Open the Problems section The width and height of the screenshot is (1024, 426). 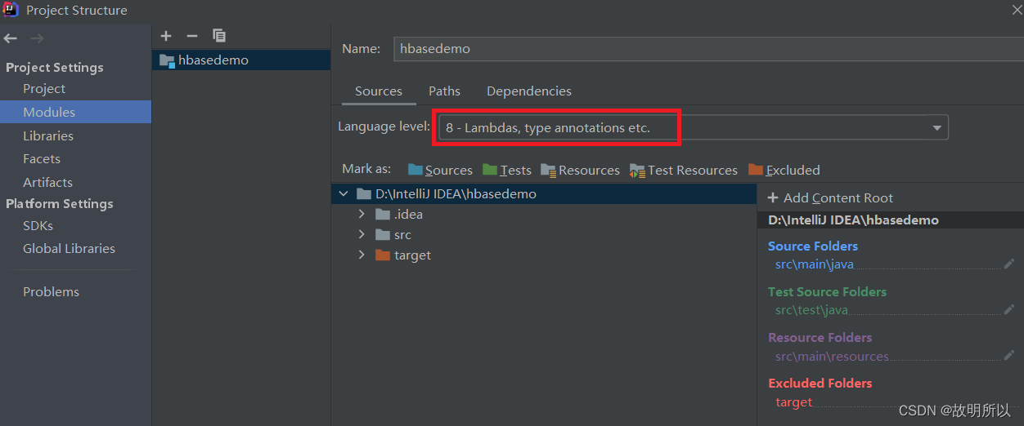(51, 291)
